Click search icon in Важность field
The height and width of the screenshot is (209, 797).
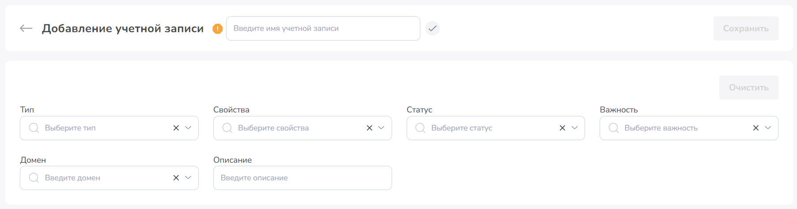[613, 128]
